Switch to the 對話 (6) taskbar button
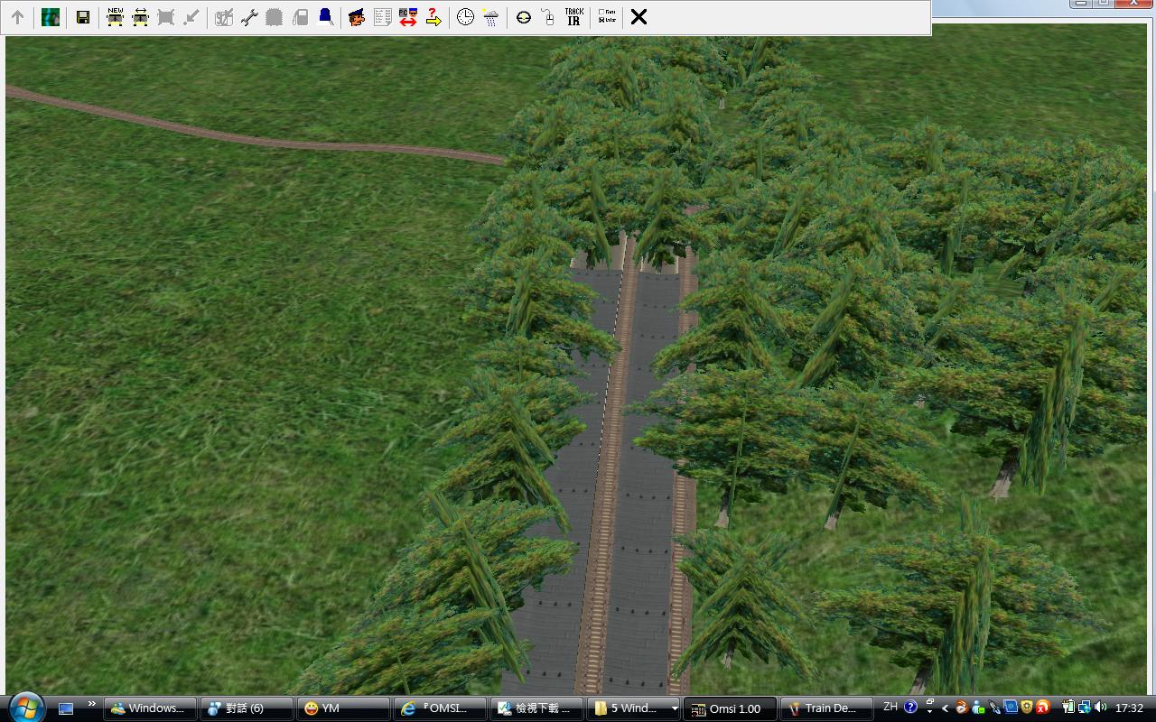Viewport: 1156px width, 722px height. [x=247, y=708]
